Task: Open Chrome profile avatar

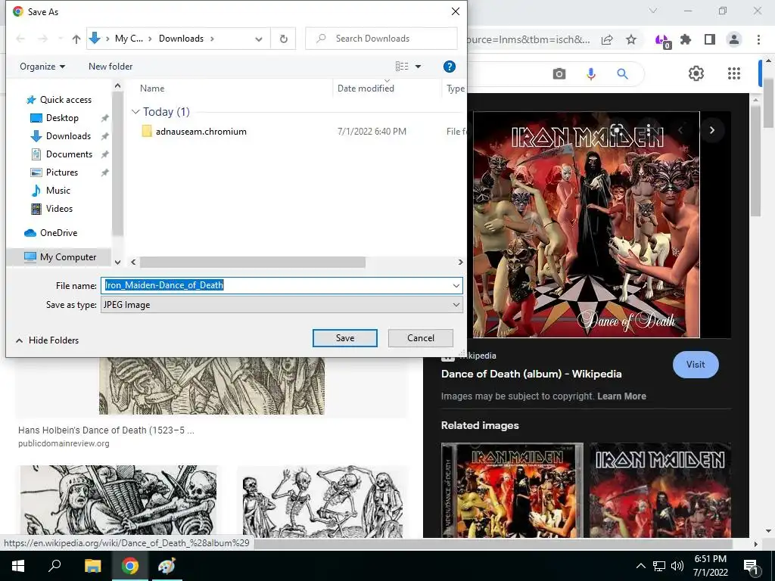Action: pyautogui.click(x=734, y=39)
